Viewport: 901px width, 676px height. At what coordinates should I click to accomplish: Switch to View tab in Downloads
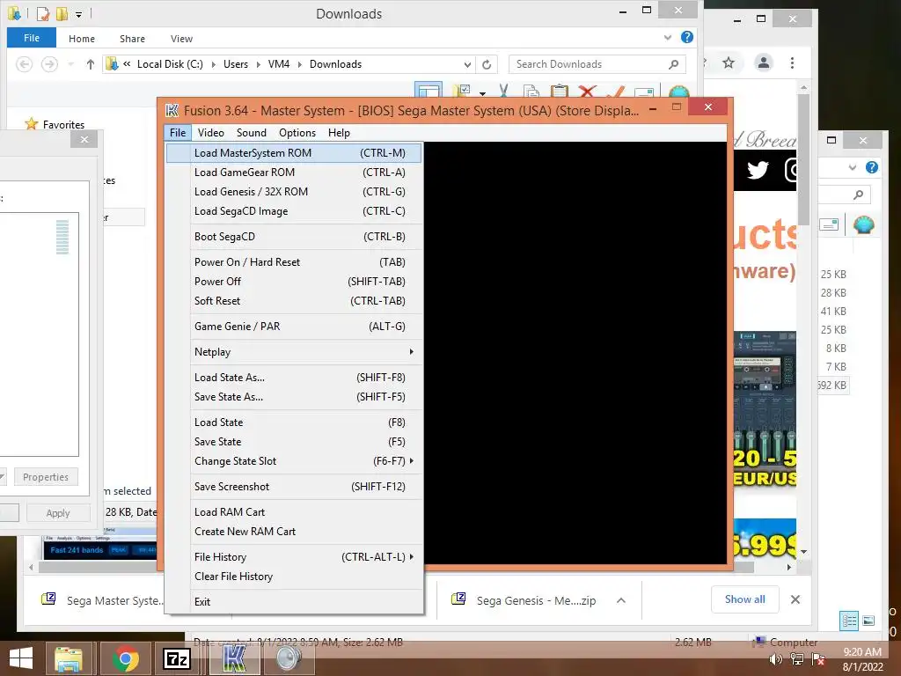click(x=181, y=39)
